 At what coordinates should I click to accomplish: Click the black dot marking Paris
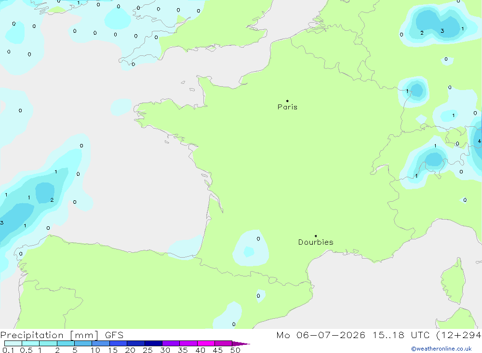[287, 101]
